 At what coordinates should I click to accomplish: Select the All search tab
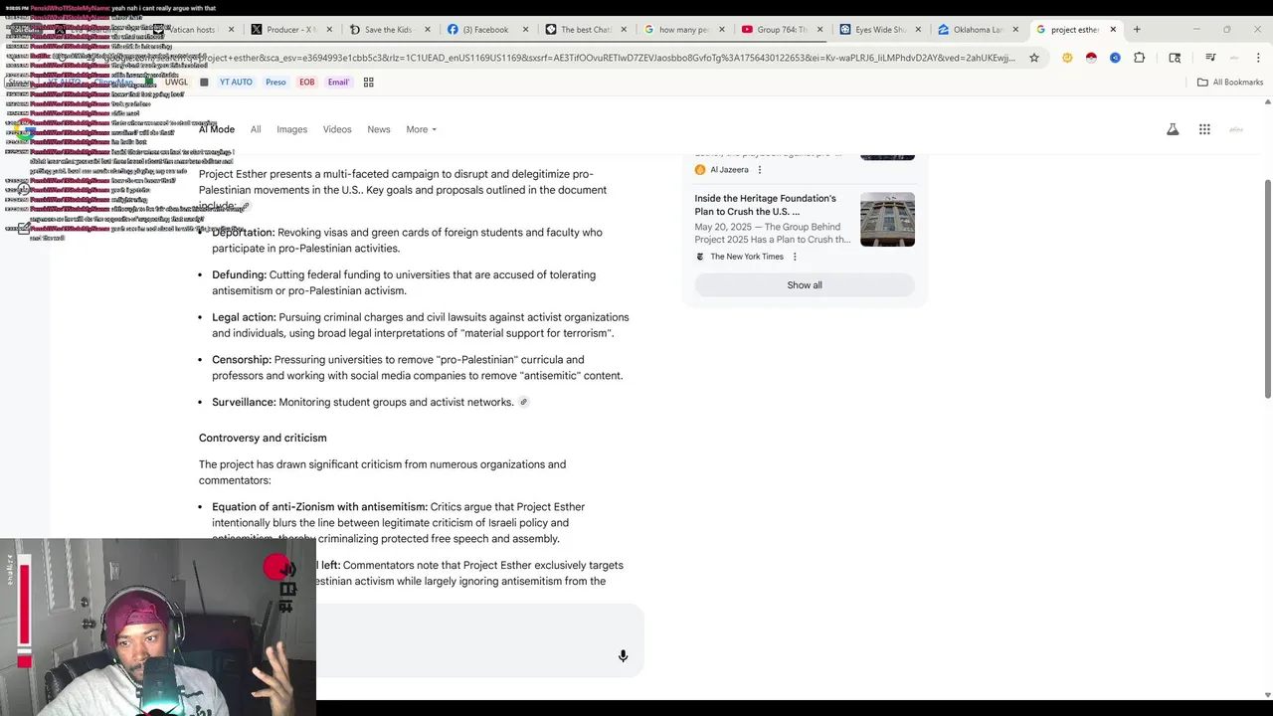[x=256, y=129]
